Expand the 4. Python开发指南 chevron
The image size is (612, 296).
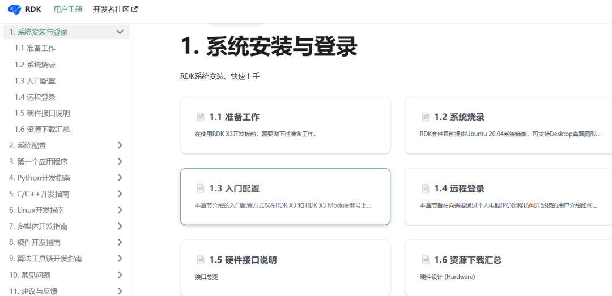(x=120, y=178)
